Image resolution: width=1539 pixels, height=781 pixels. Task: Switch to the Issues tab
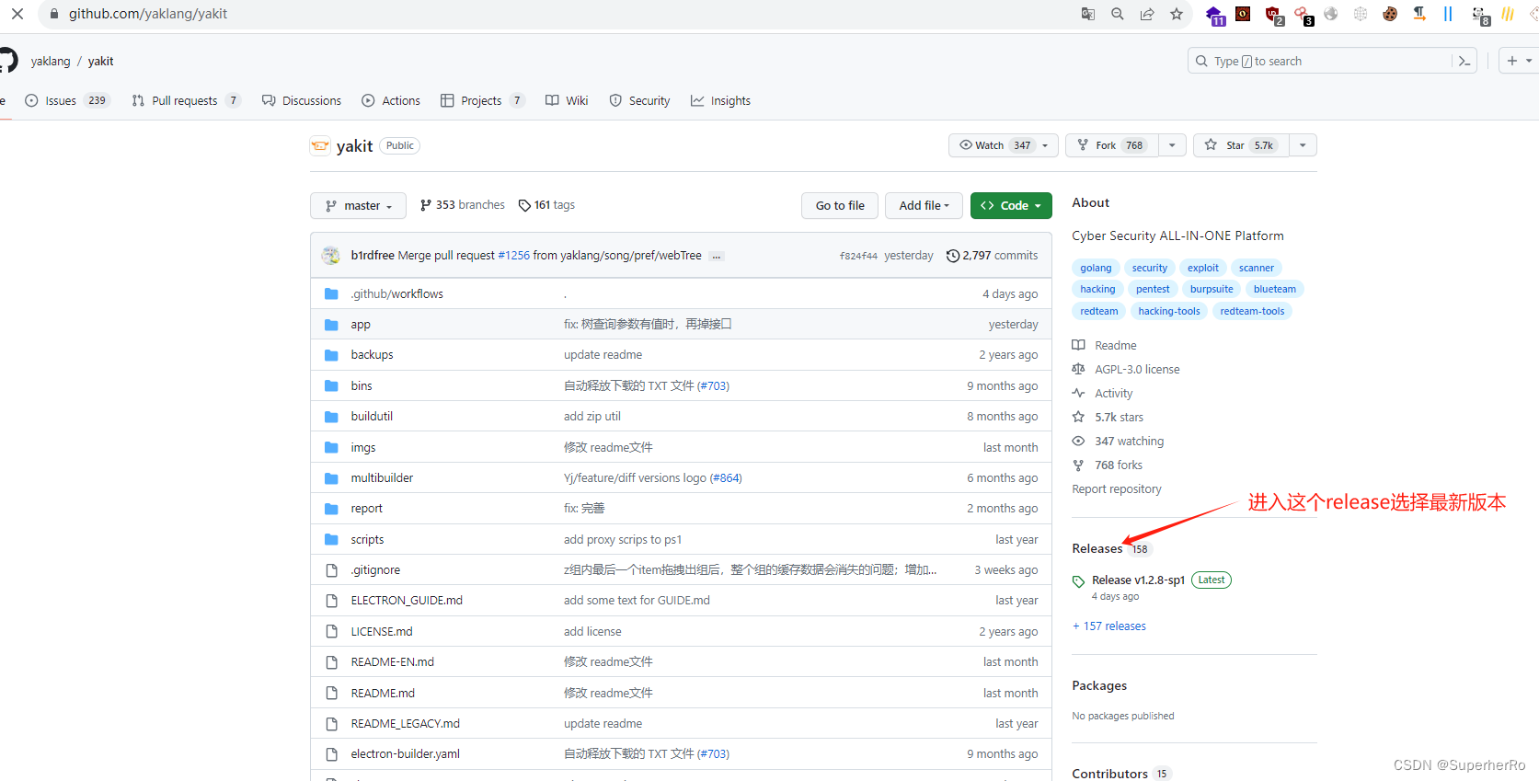pos(67,100)
